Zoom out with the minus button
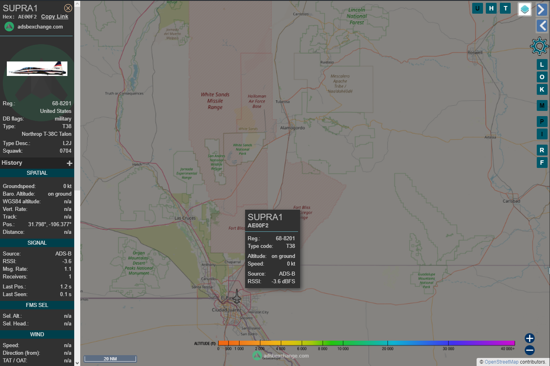 click(530, 350)
